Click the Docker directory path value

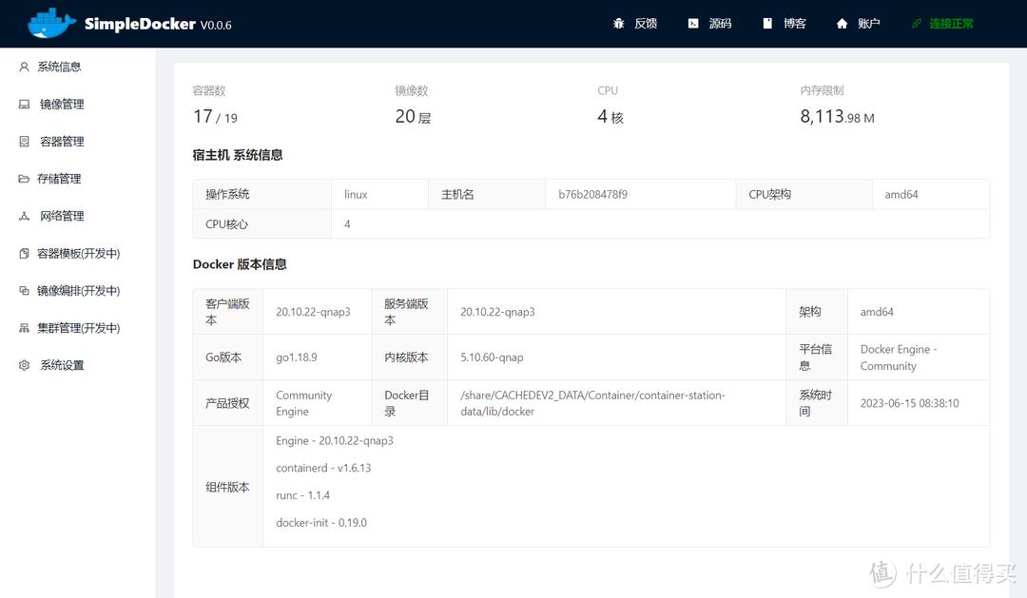point(592,403)
